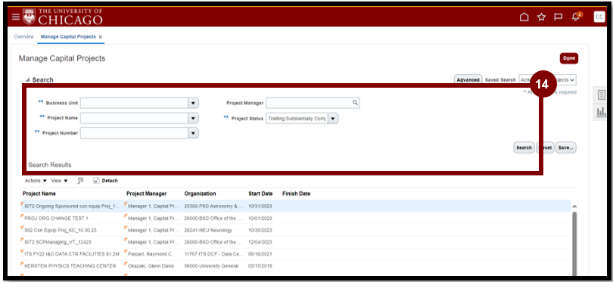The image size is (613, 282).
Task: Click the results table vertical scrollbar
Action: (x=574, y=243)
